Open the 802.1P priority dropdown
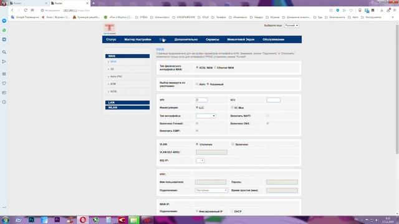The width and height of the screenshot is (399, 224). (200, 161)
